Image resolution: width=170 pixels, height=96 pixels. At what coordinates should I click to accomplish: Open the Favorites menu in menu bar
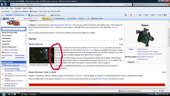tap(18, 8)
